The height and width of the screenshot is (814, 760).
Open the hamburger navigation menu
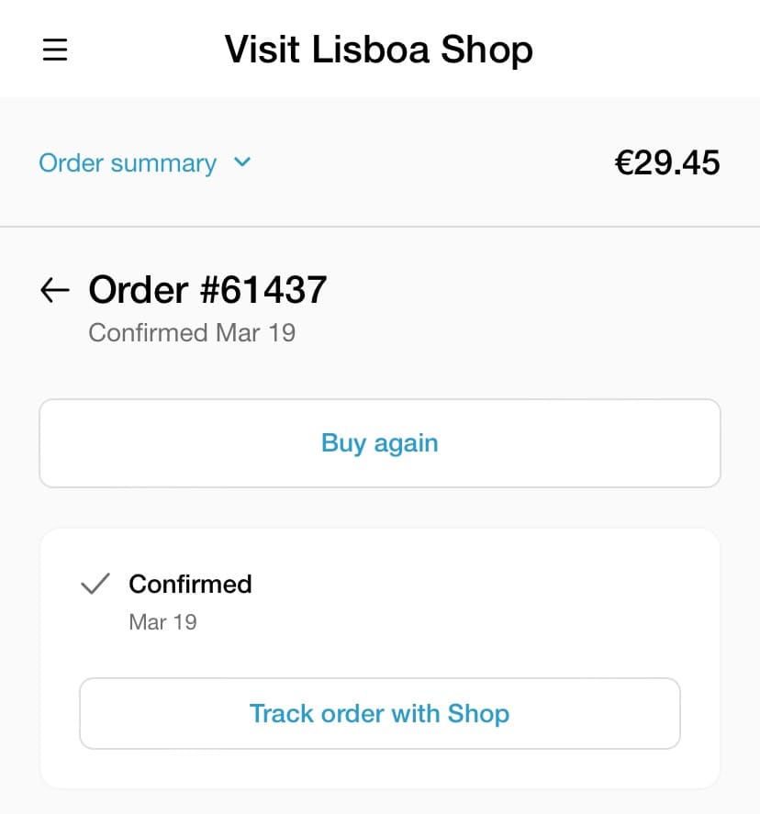click(x=55, y=50)
